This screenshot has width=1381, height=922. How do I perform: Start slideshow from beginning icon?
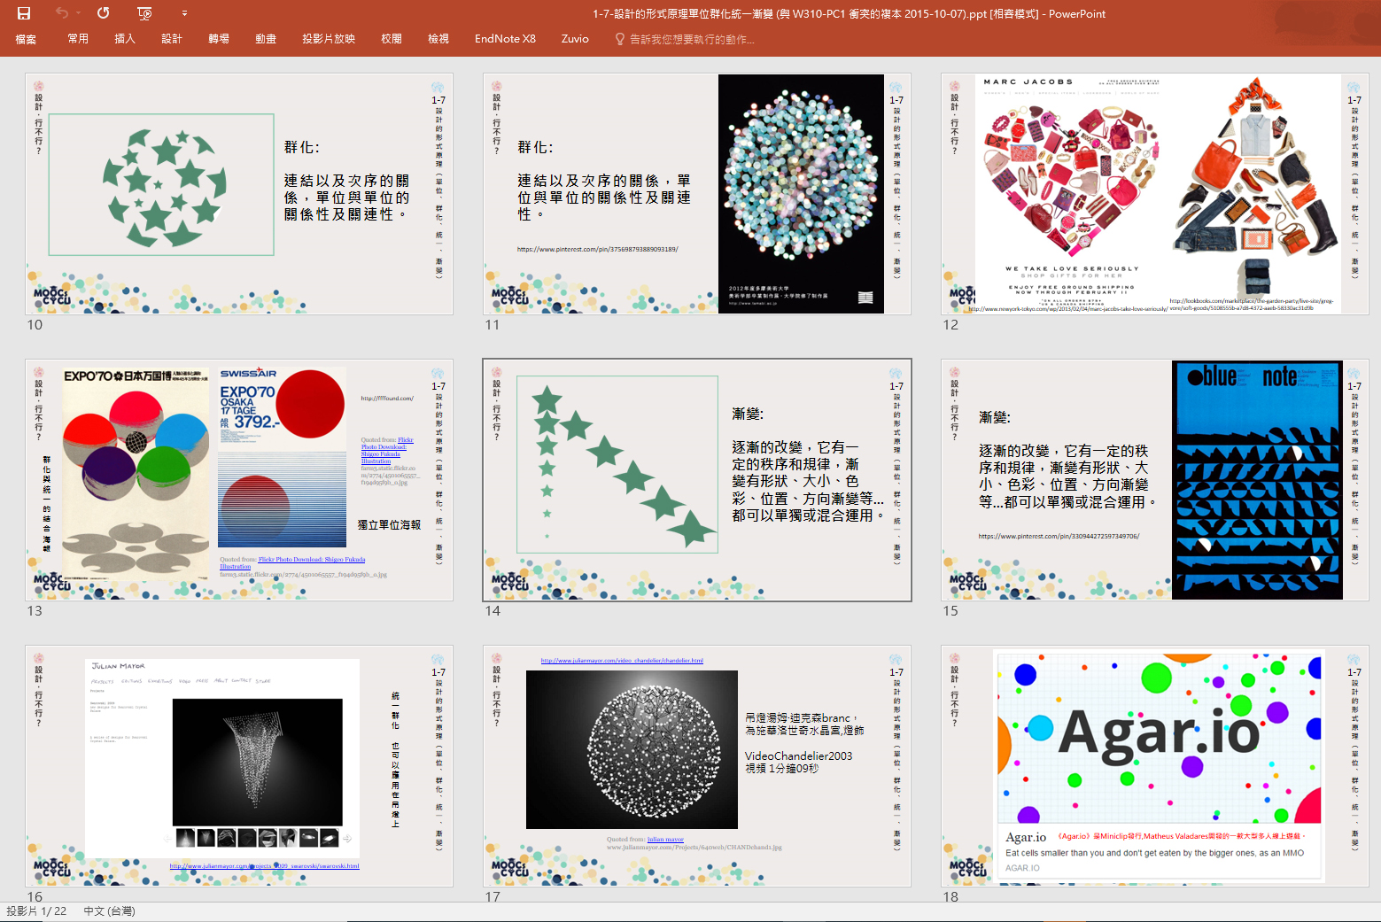(x=145, y=13)
